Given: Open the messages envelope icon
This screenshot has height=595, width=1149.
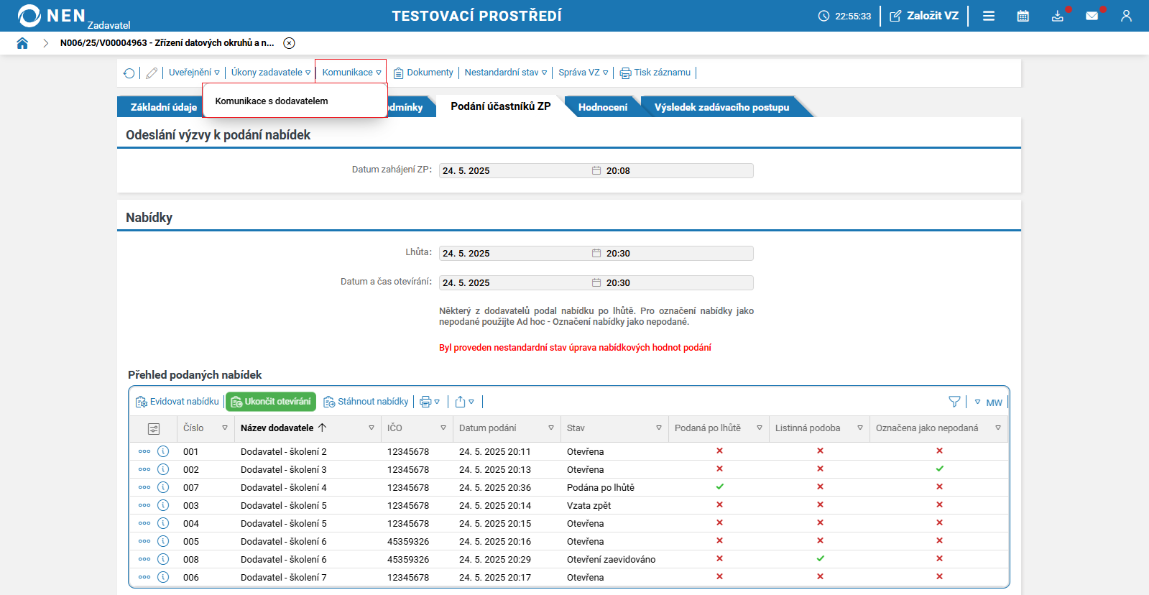Looking at the screenshot, I should (1092, 16).
